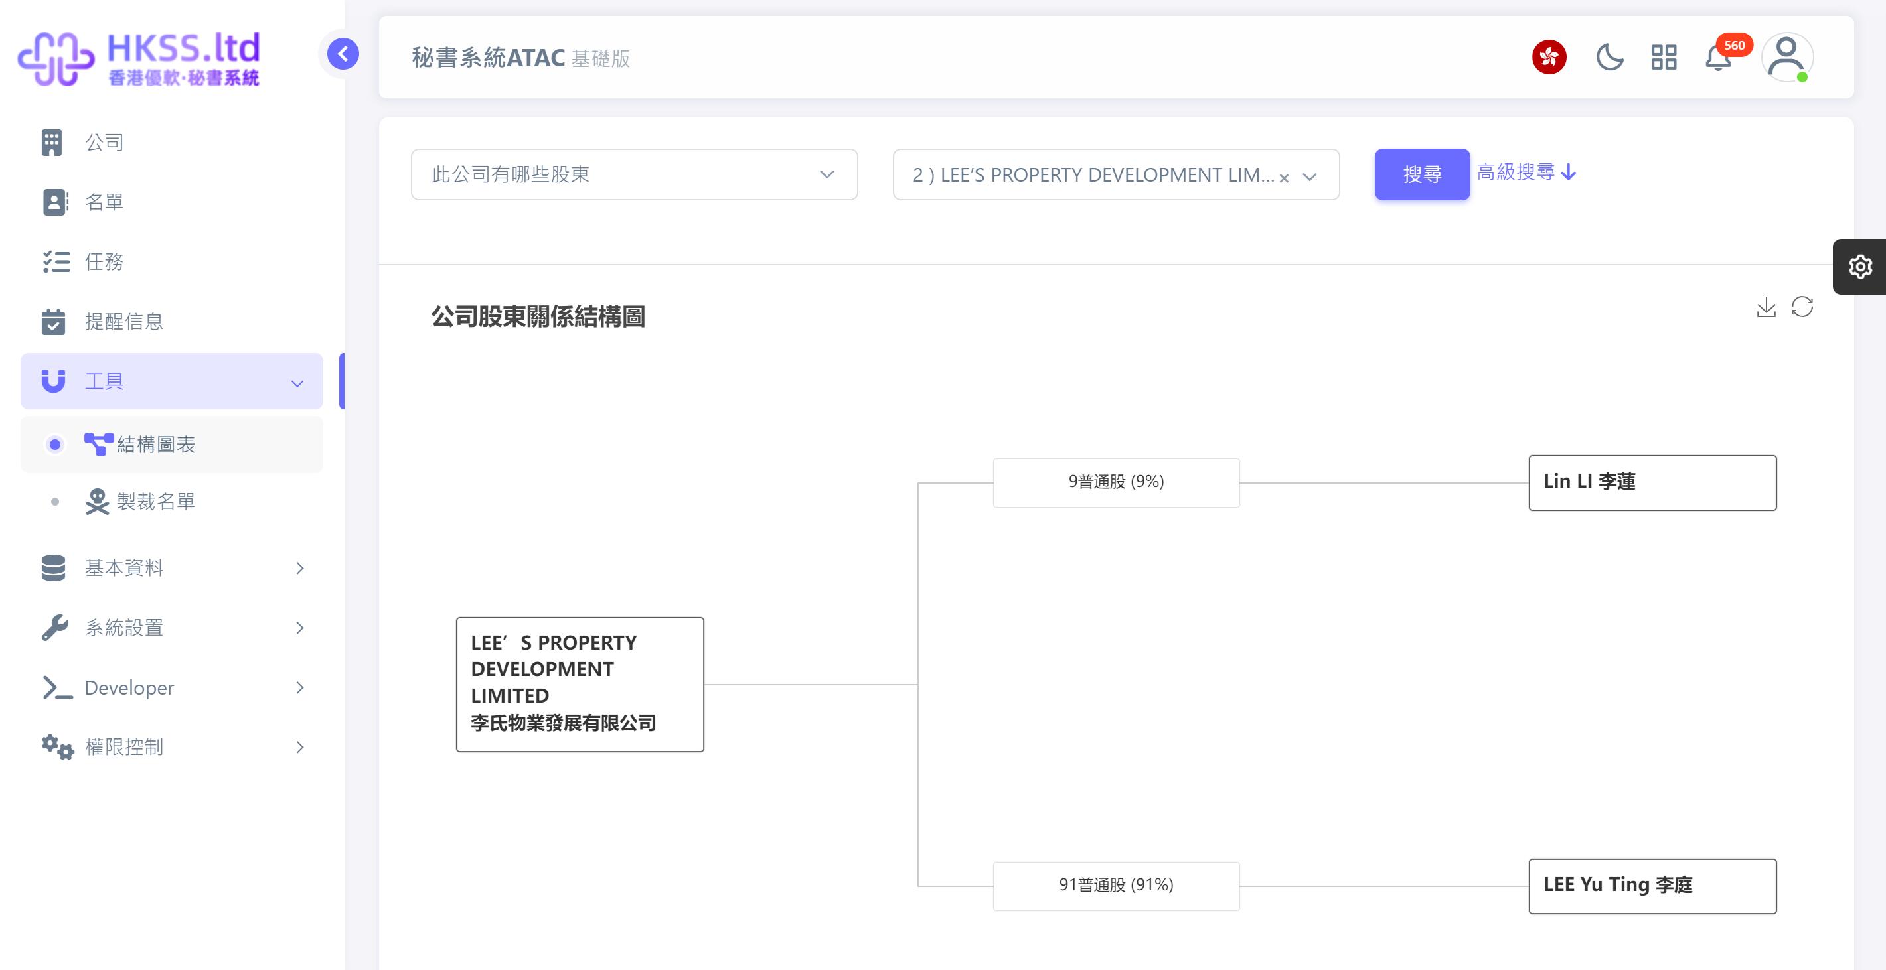Click the 搜尋 search button
The image size is (1886, 970).
[1422, 175]
